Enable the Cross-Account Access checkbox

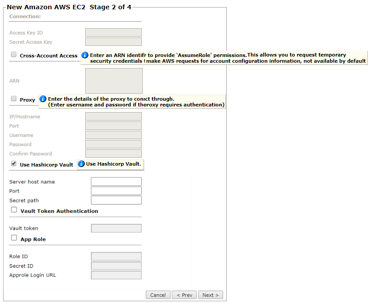[14, 54]
